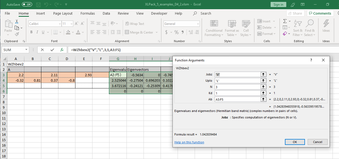Click Insert Function fx icon
Screen dimensions: 339x159
62,50
